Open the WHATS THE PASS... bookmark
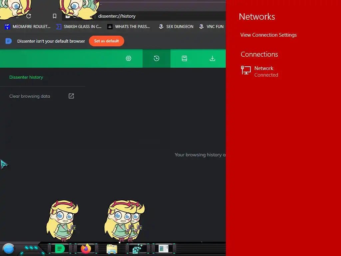This screenshot has width=341, height=256. [x=129, y=27]
